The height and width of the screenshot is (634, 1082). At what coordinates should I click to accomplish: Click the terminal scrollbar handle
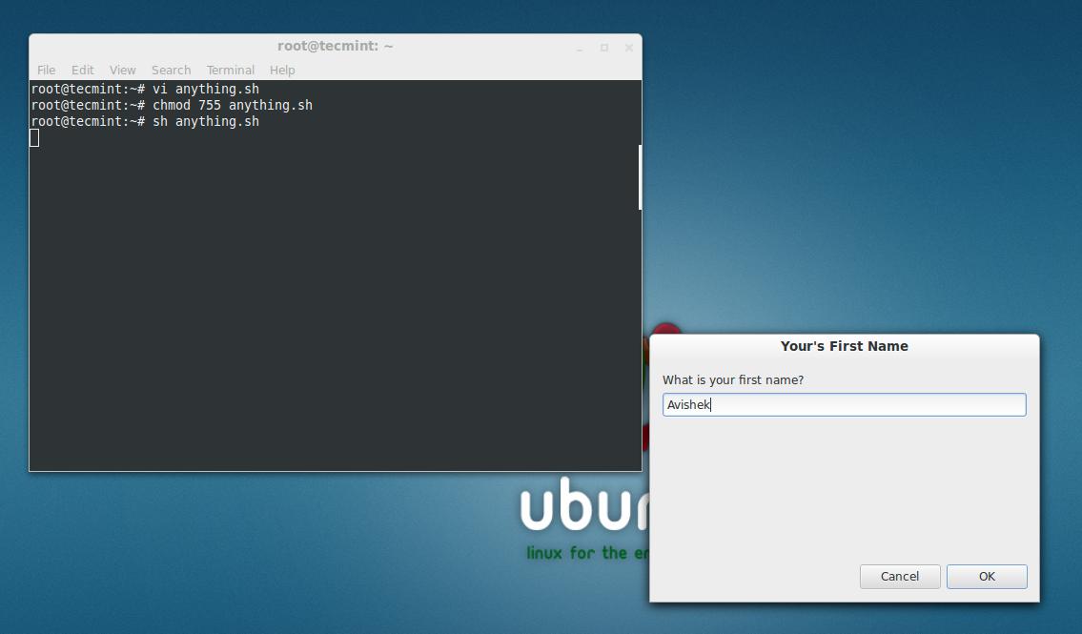[x=640, y=177]
